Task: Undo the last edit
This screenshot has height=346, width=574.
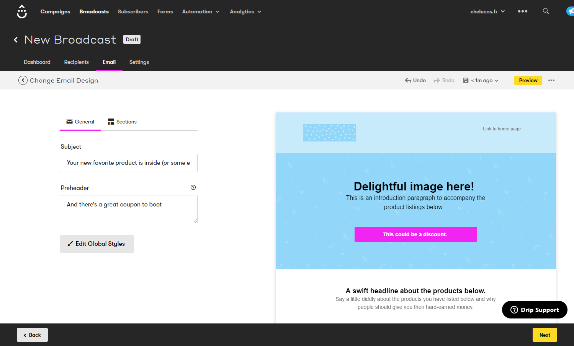Action: 415,80
